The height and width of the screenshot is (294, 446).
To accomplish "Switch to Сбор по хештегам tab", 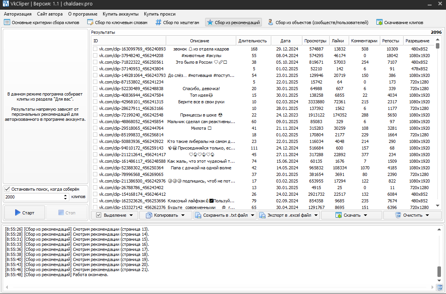I will coord(177,23).
